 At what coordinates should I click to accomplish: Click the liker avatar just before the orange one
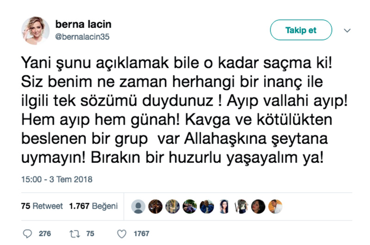point(259,207)
